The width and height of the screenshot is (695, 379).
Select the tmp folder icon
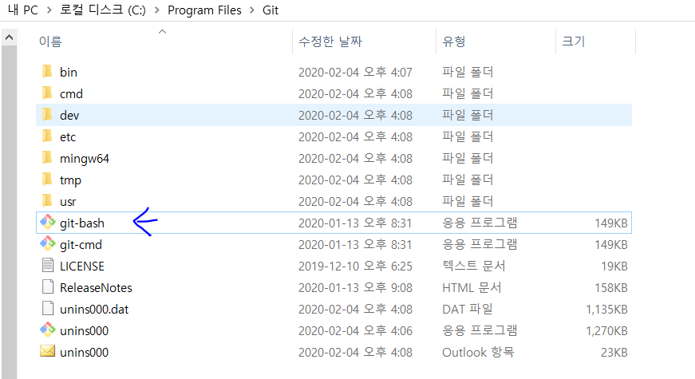pos(47,180)
